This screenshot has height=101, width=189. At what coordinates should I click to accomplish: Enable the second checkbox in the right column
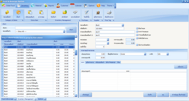(137, 32)
